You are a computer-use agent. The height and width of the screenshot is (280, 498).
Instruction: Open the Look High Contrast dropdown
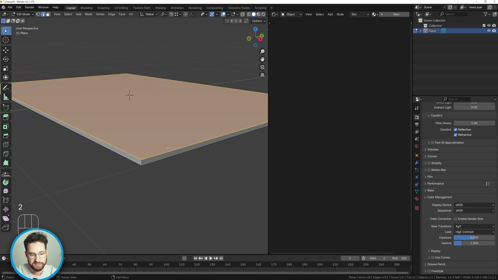(474, 232)
